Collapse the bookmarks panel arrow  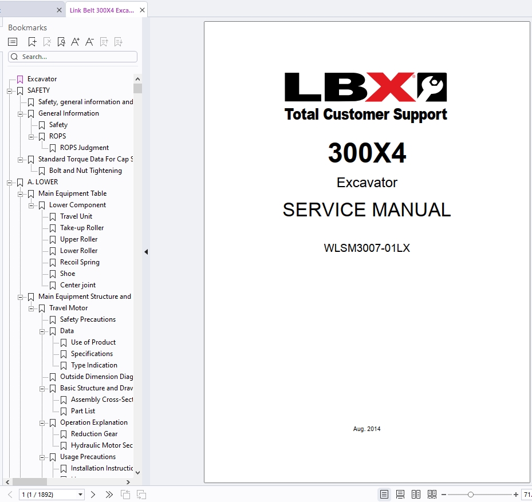146,252
